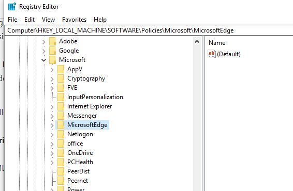Select the Messenger key label
The height and width of the screenshot is (191, 293).
click(82, 116)
